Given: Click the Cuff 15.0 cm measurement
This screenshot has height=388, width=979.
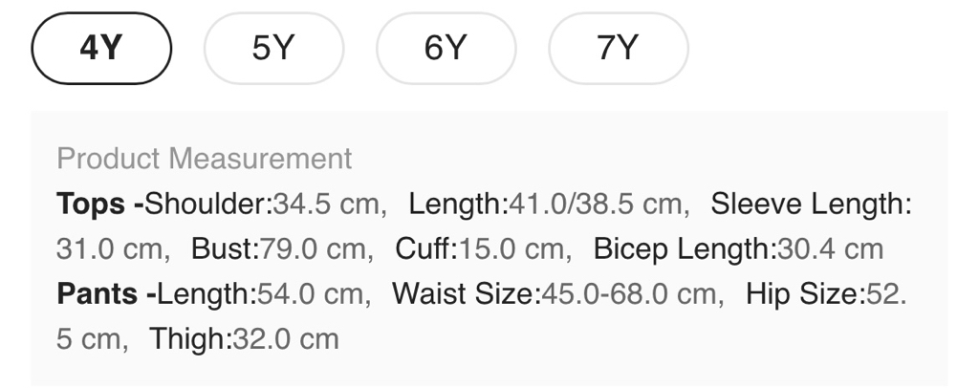Looking at the screenshot, I should point(483,249).
